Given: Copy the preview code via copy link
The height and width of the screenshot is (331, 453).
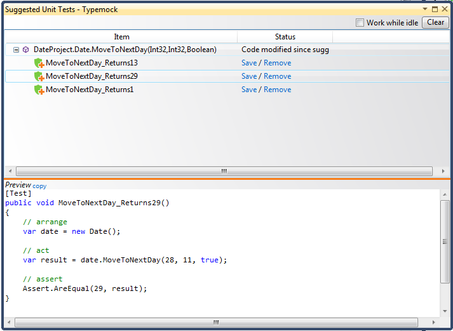Looking at the screenshot, I should point(39,186).
